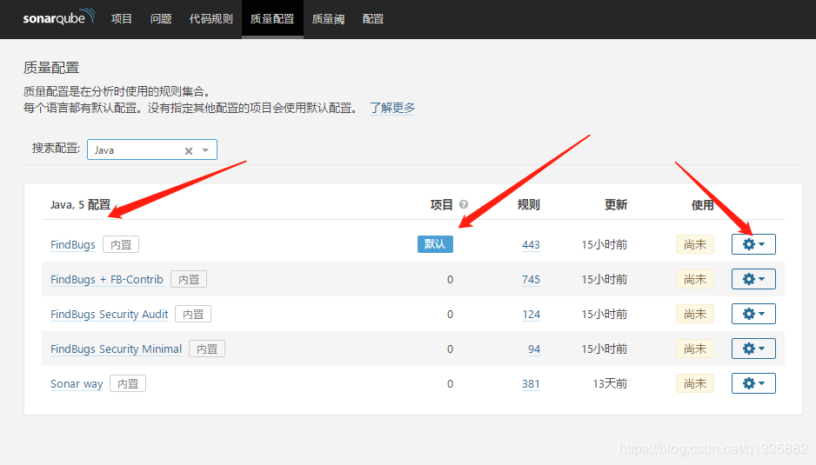This screenshot has width=816, height=465.
Task: Follow the 了解更多 link
Action: point(392,108)
